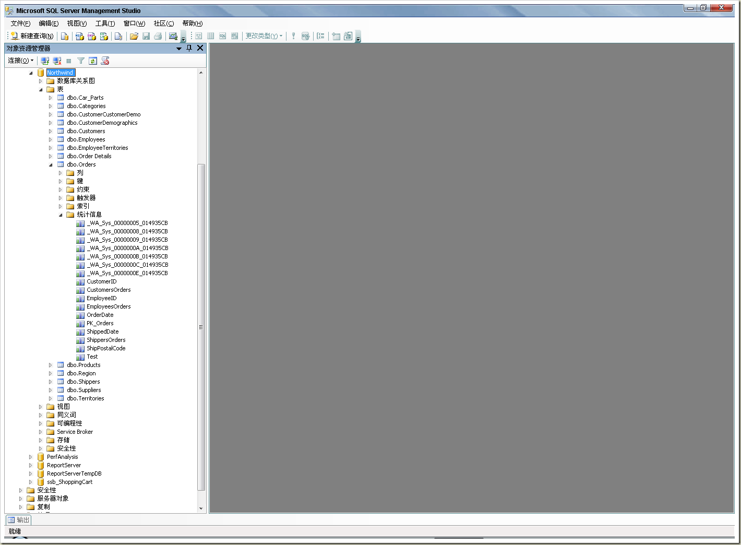Select the Service Broker folder
Viewport: 741px width, 545px height.
point(75,432)
